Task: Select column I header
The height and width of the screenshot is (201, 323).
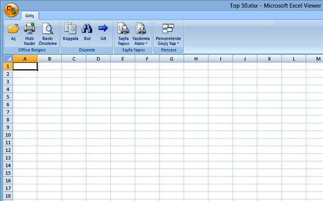Action: (220, 59)
